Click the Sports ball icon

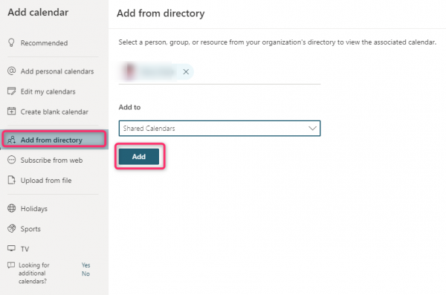(x=11, y=228)
